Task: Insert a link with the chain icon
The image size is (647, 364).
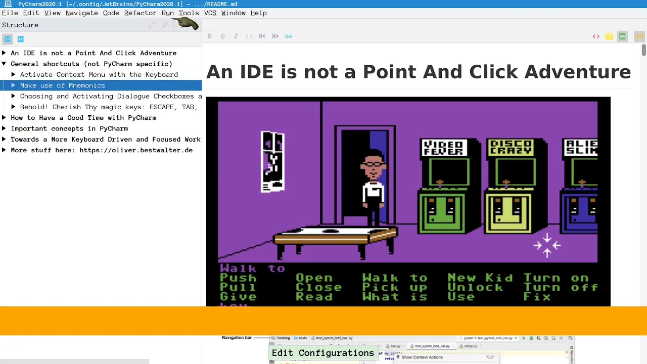Action: point(288,36)
